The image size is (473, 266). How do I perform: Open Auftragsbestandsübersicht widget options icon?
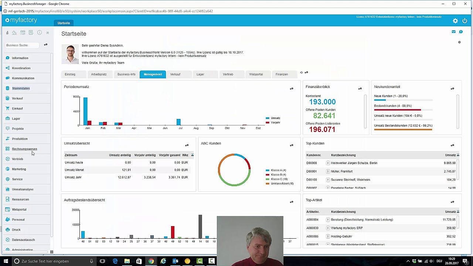click(x=292, y=202)
